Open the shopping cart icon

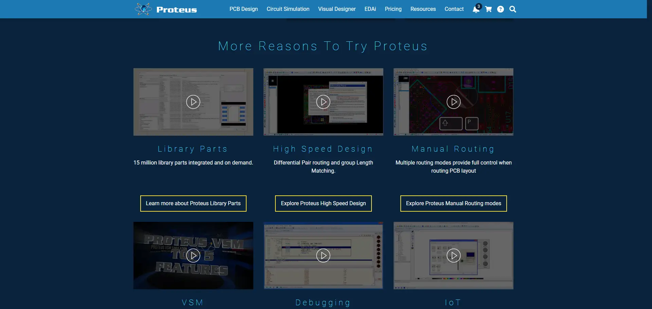tap(488, 9)
